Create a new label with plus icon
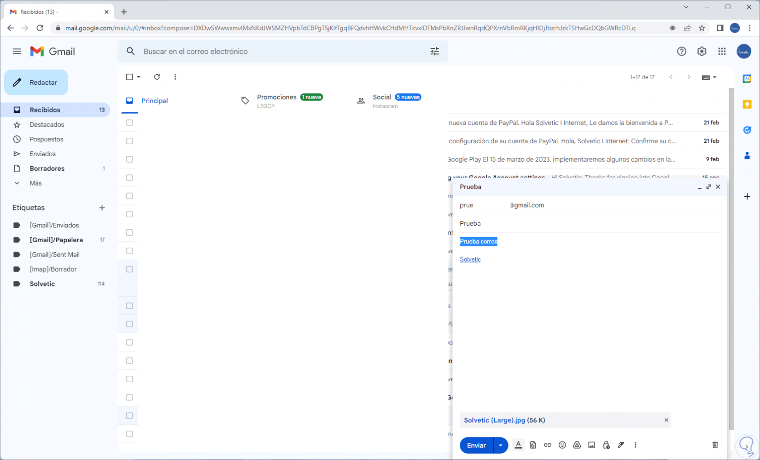Screen dimensions: 760x460 102,208
